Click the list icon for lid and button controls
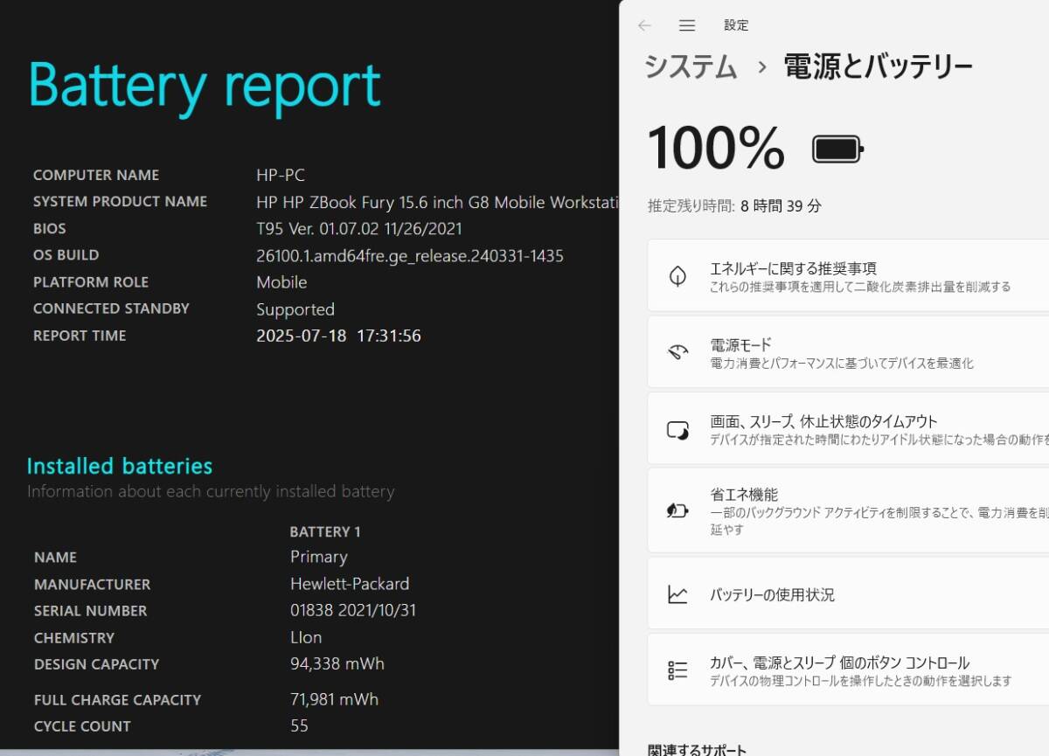This screenshot has width=1049, height=756. click(677, 670)
